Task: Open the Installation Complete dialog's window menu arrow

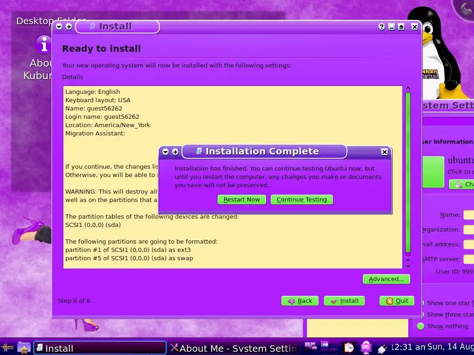Action: [x=165, y=152]
